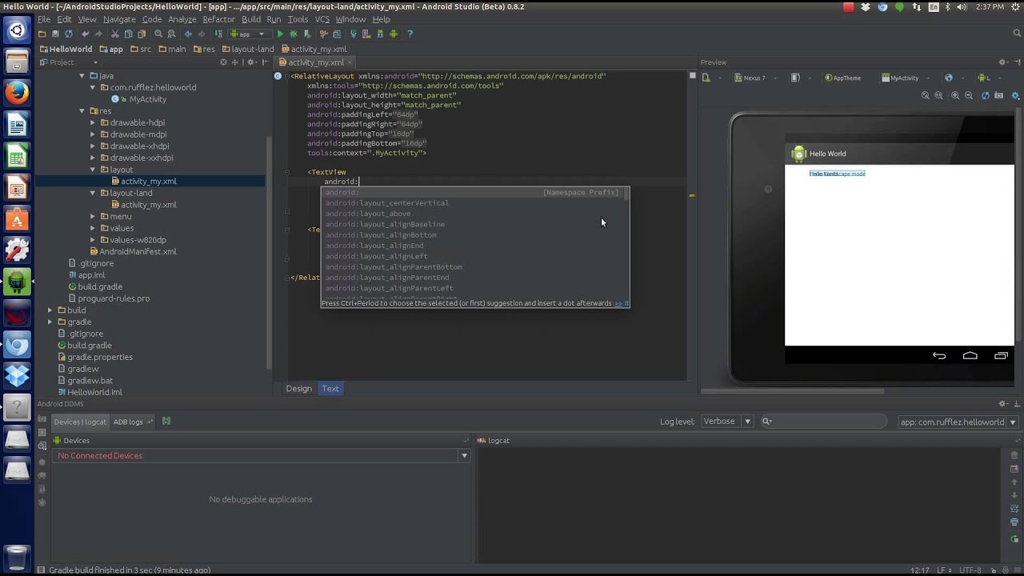
Task: Click Scroll from Source icon in Project panel
Action: click(223, 62)
